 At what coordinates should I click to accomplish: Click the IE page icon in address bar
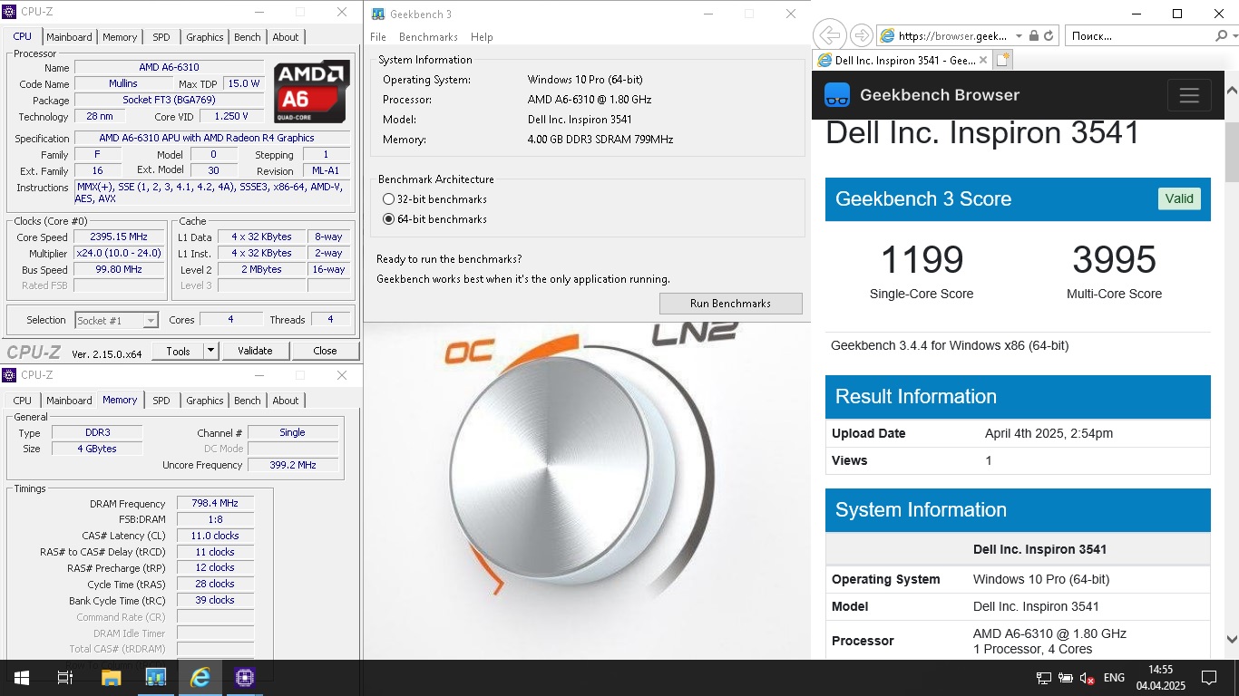887,36
